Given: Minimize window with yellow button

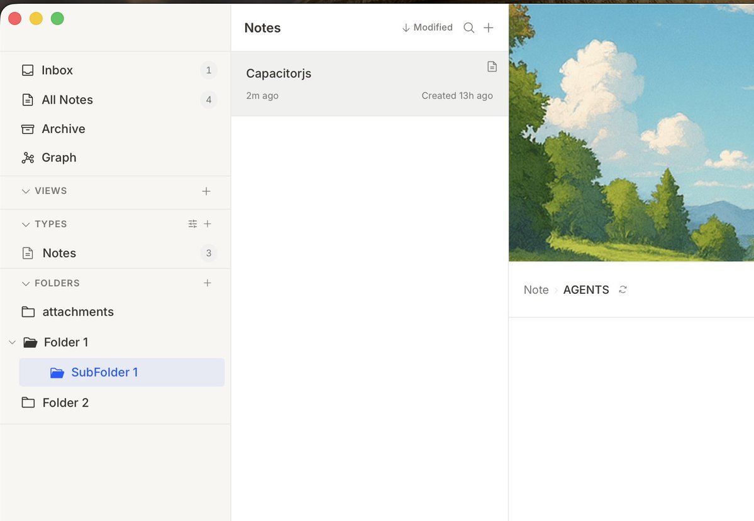Looking at the screenshot, I should 36,18.
